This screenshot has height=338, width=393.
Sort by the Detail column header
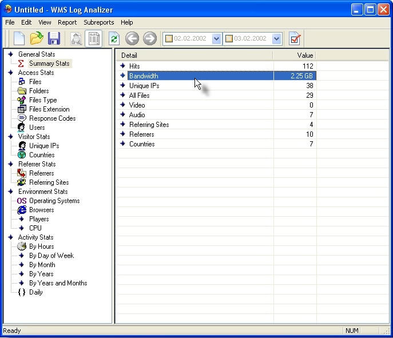click(194, 55)
